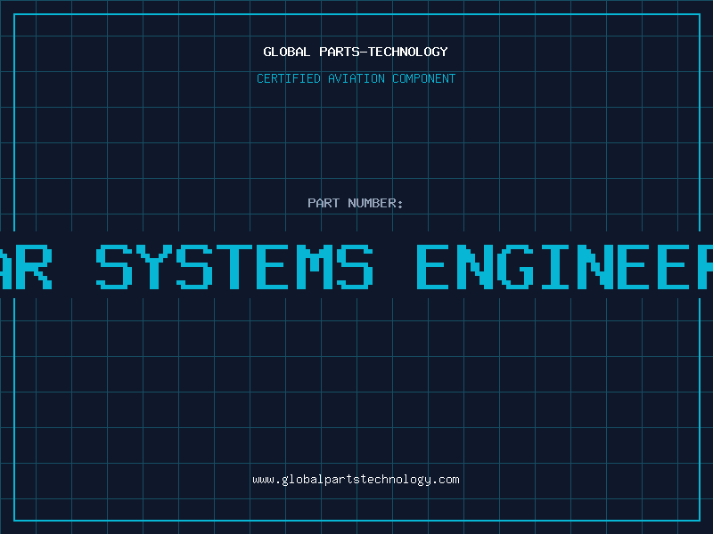Screen dimensions: 713x534
Task: Click the www prefix of the website URL
Action: [263, 480]
